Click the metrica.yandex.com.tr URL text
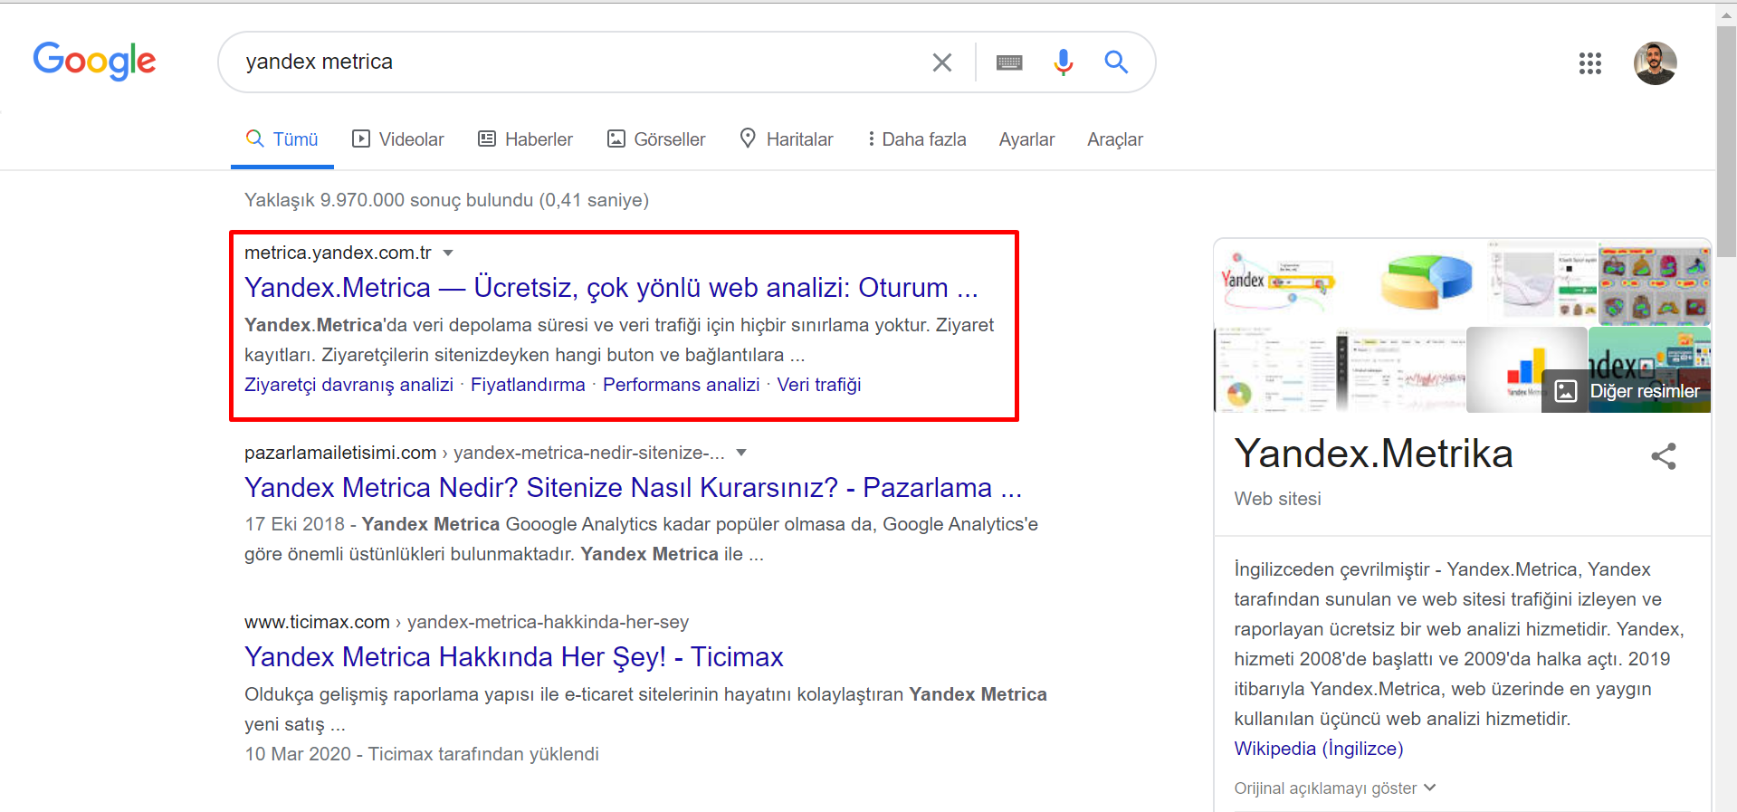The height and width of the screenshot is (812, 1737). 338,253
